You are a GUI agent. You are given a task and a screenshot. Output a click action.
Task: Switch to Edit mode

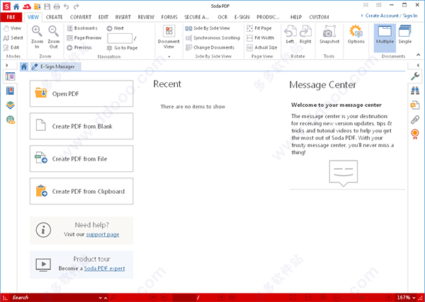click(11, 47)
